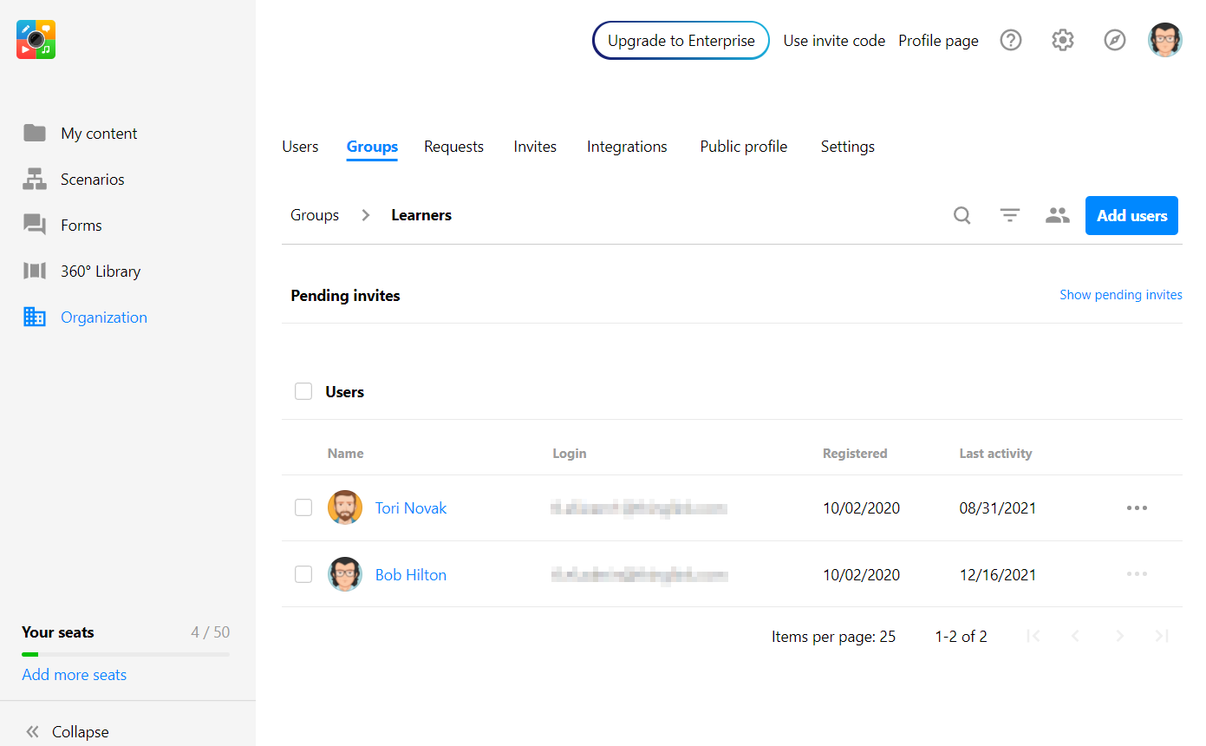Sort by the Login column header
1206x746 pixels.
[570, 453]
